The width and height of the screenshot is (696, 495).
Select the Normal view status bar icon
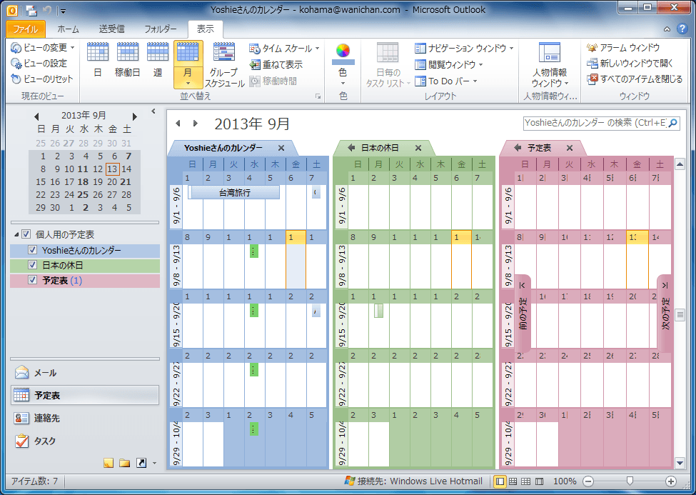coord(500,481)
